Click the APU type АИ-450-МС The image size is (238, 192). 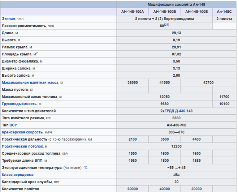pyautogui.click(x=176, y=125)
